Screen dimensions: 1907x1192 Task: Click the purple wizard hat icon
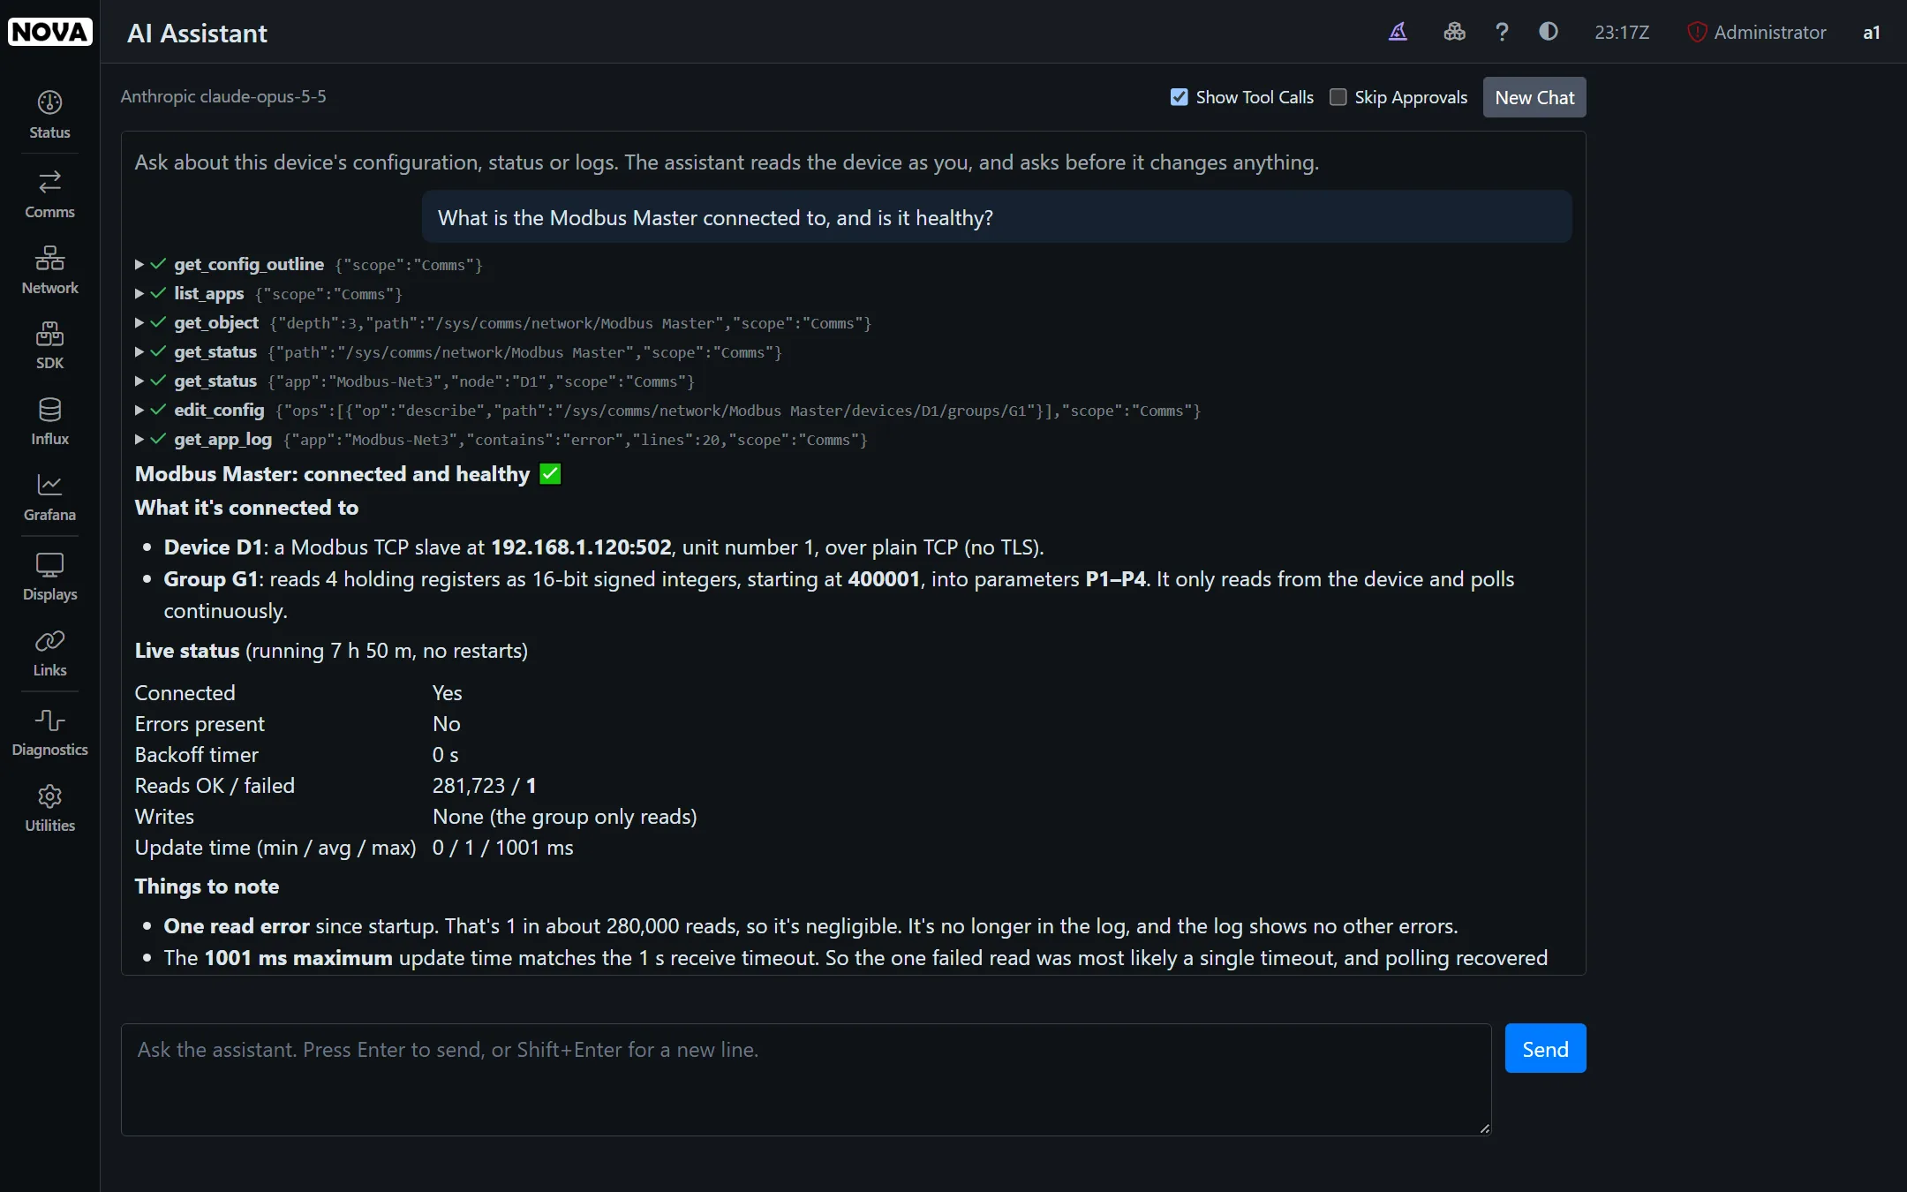click(x=1398, y=32)
